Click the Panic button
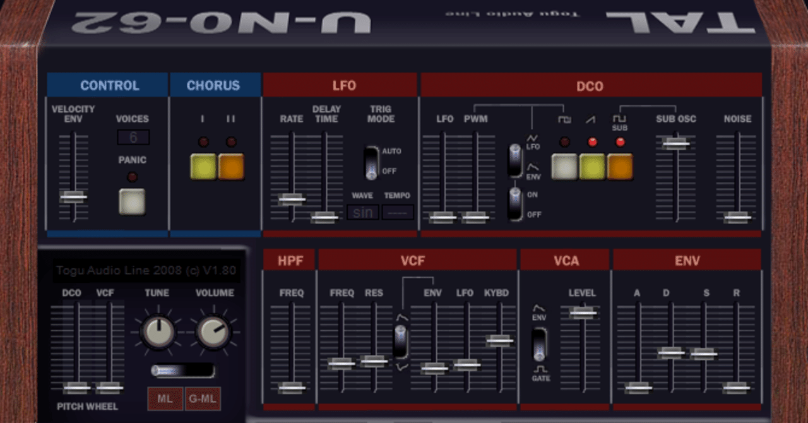Image resolution: width=808 pixels, height=423 pixels. tap(132, 201)
